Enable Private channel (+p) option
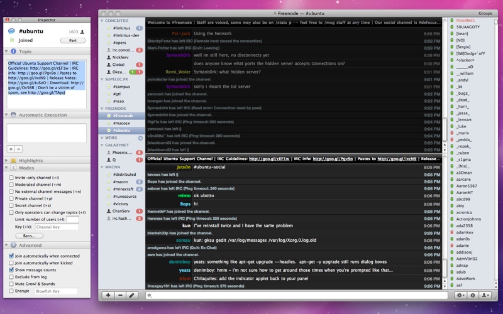 (x=11, y=198)
